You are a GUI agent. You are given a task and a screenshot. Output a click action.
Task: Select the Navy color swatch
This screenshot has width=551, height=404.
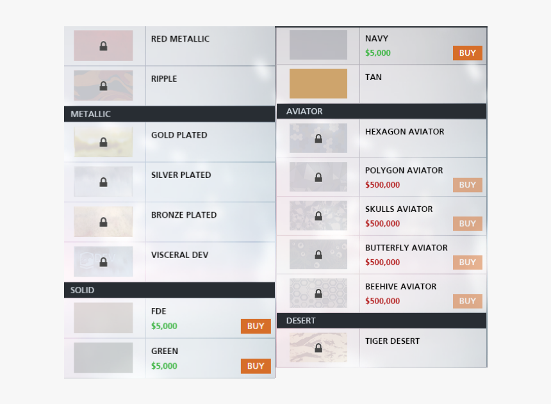click(318, 45)
